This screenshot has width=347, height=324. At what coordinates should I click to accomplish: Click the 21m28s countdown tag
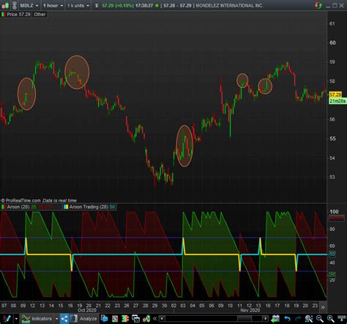pyautogui.click(x=337, y=100)
